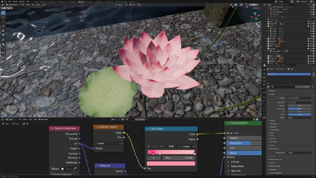The image size is (316, 178).
Task: Open the View Layer properties tab
Action: click(x=264, y=81)
